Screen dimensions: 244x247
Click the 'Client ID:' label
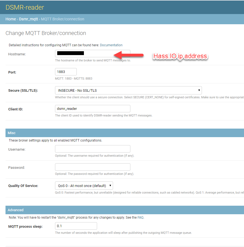click(16, 109)
